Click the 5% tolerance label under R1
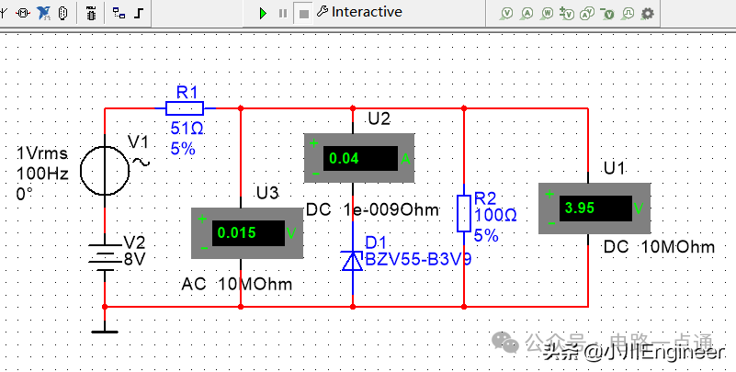The image size is (736, 372). [183, 149]
